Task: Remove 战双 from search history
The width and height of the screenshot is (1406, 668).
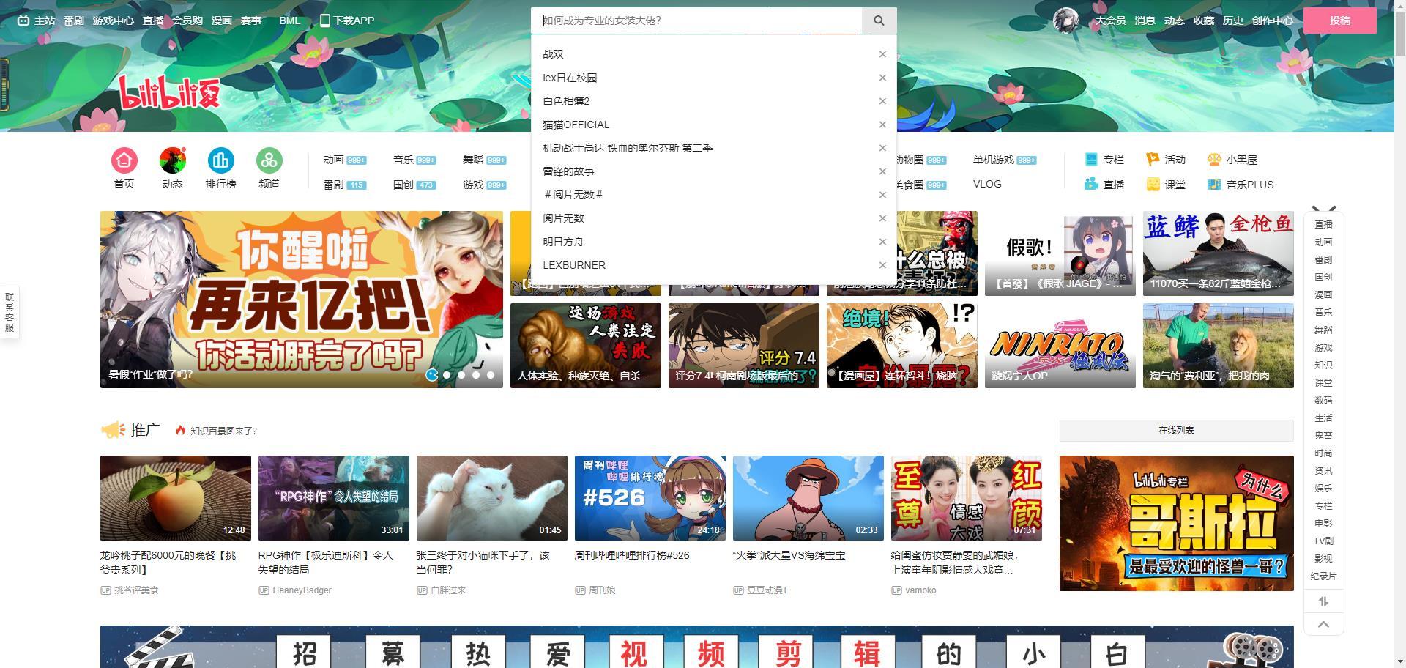Action: [882, 54]
